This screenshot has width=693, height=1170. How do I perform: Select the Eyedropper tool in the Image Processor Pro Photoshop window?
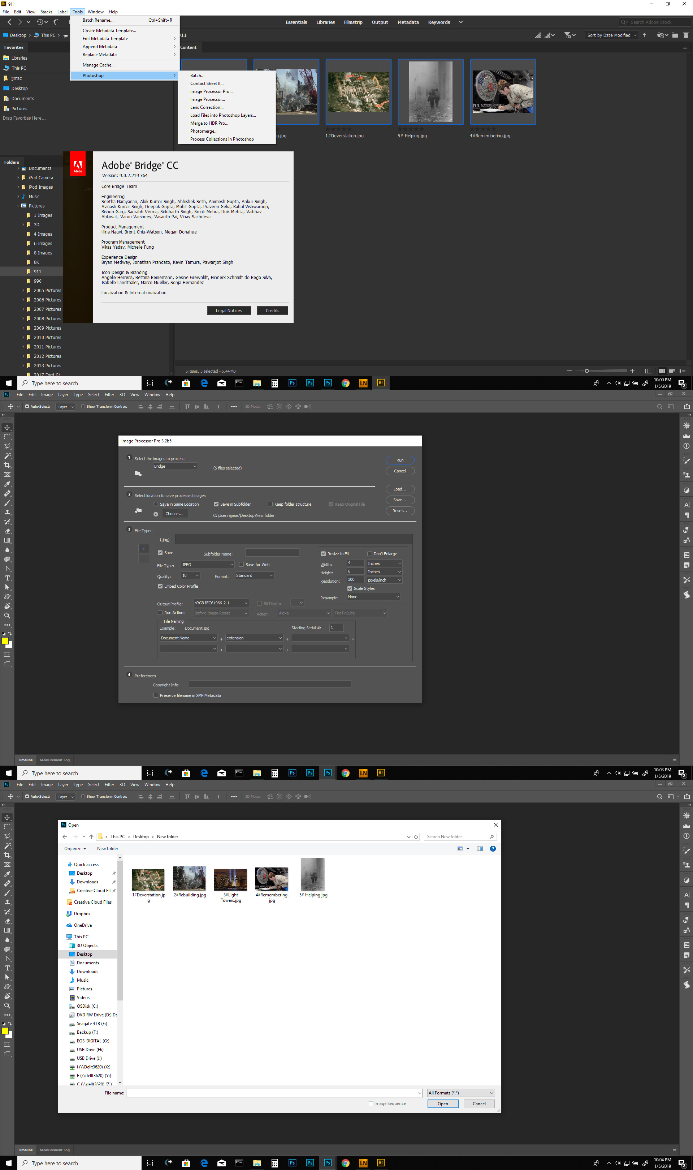click(7, 484)
